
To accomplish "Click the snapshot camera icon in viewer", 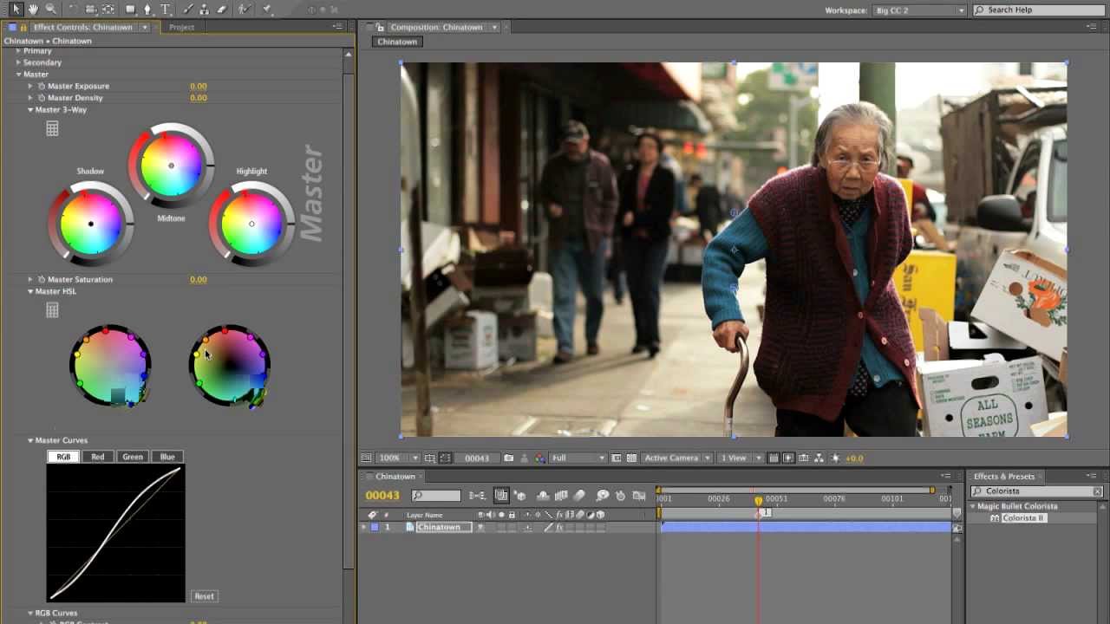I will pyautogui.click(x=508, y=458).
